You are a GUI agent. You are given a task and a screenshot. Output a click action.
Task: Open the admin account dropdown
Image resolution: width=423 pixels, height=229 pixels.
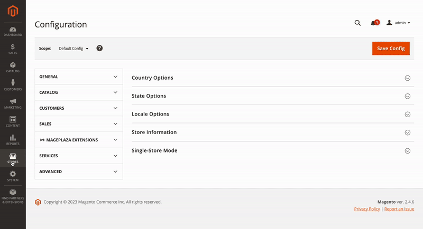pyautogui.click(x=398, y=23)
